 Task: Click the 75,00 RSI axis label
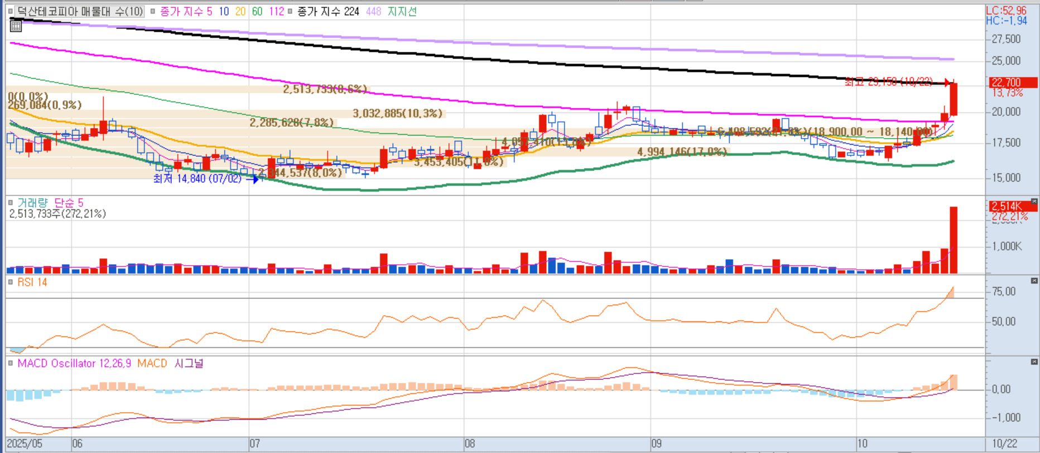[1004, 291]
